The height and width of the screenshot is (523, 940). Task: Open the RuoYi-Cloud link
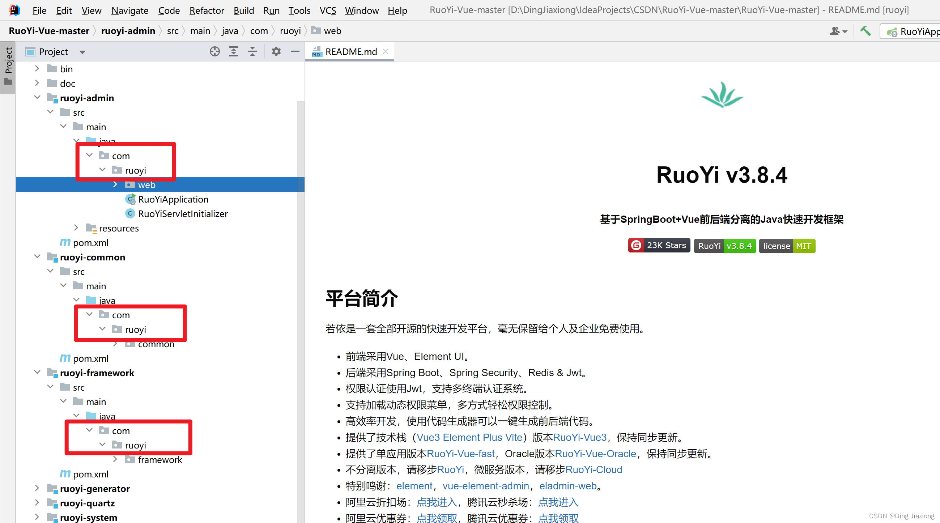click(594, 469)
